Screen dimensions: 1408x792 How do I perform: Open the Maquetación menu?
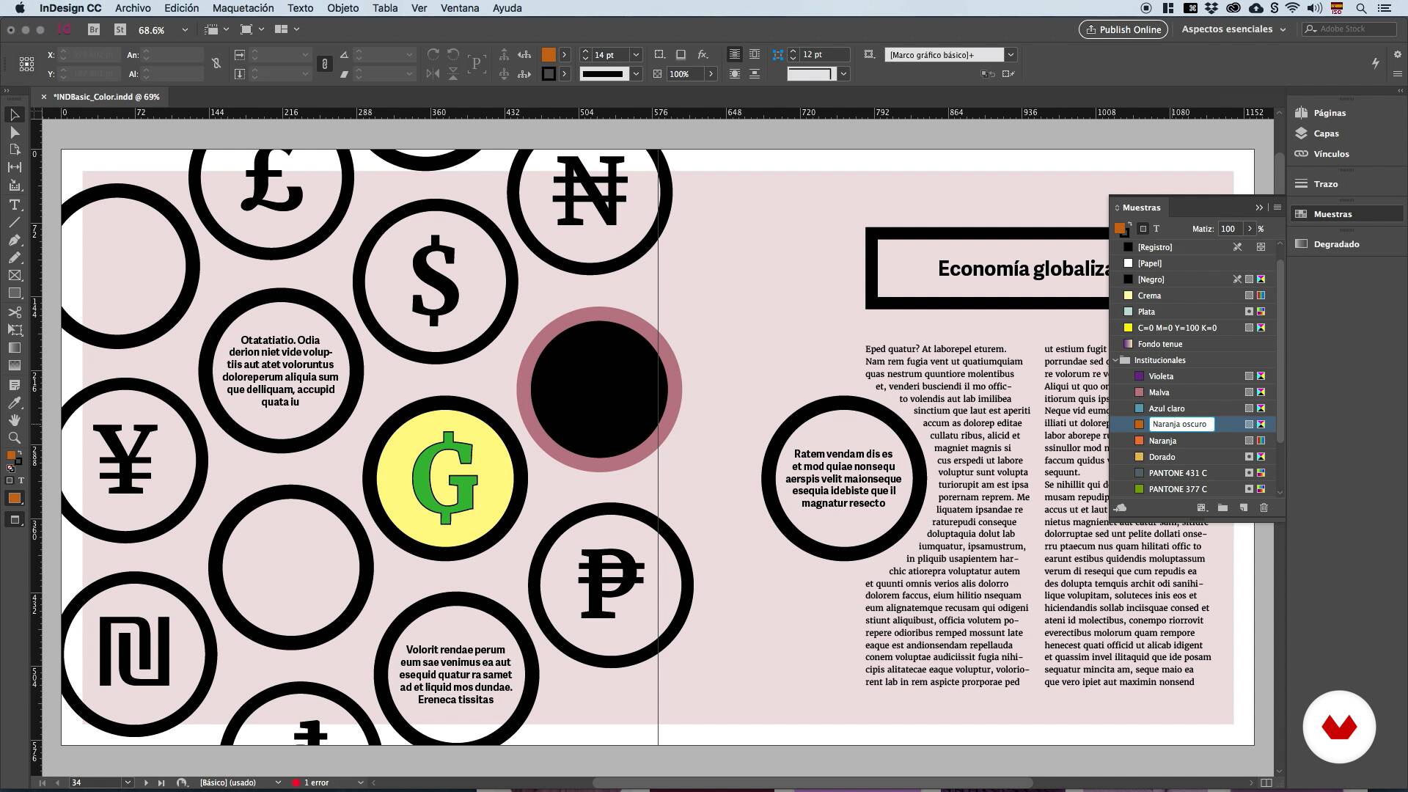[x=243, y=8]
